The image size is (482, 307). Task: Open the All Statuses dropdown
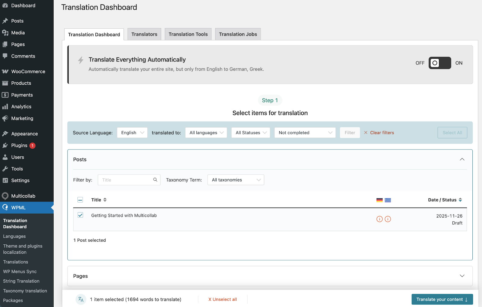(x=251, y=133)
